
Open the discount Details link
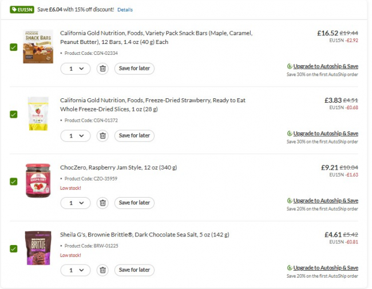[x=125, y=10]
